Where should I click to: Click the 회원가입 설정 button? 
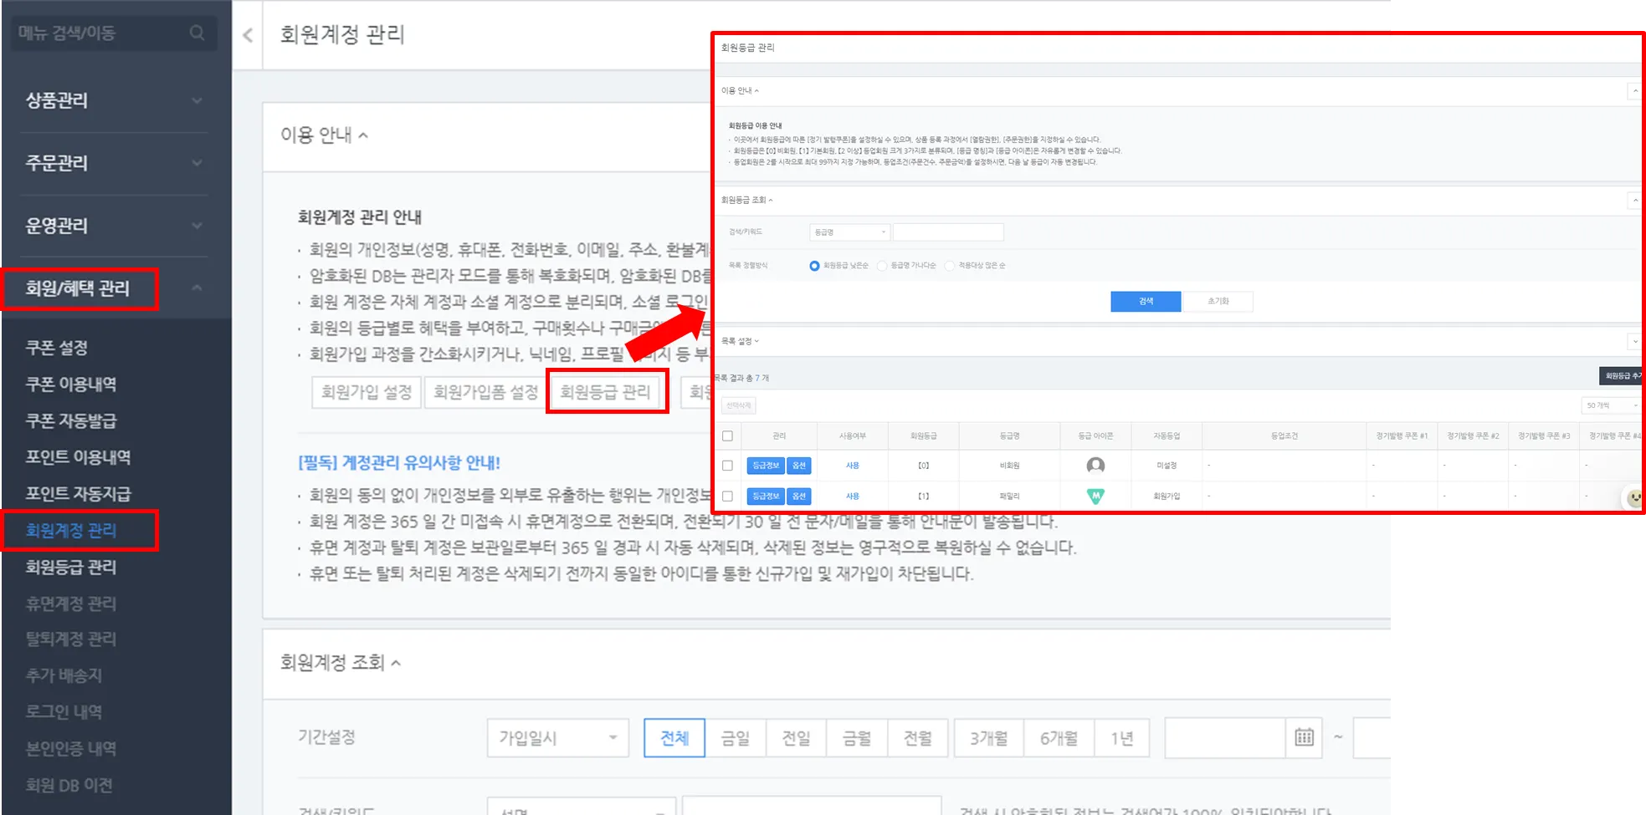coord(367,392)
